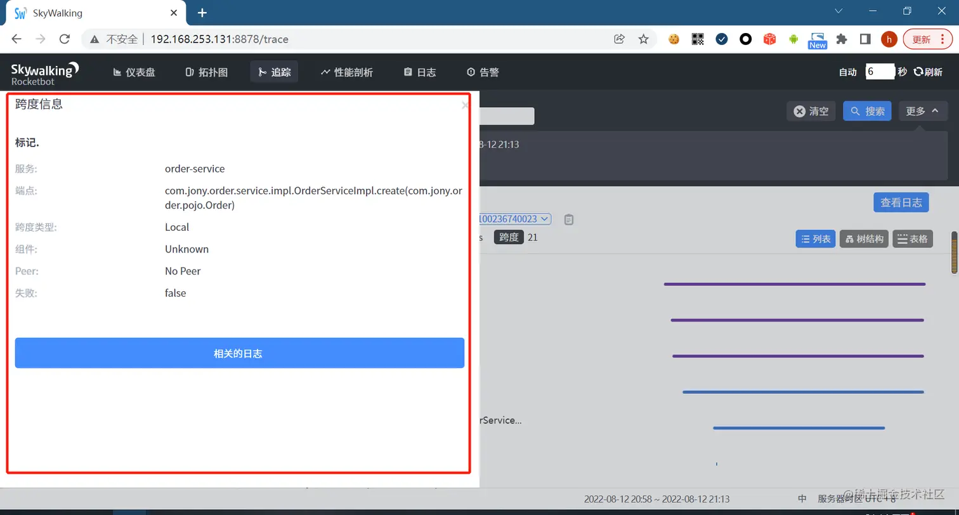This screenshot has width=959, height=515.
Task: Click the Unknown component value
Action: point(186,249)
